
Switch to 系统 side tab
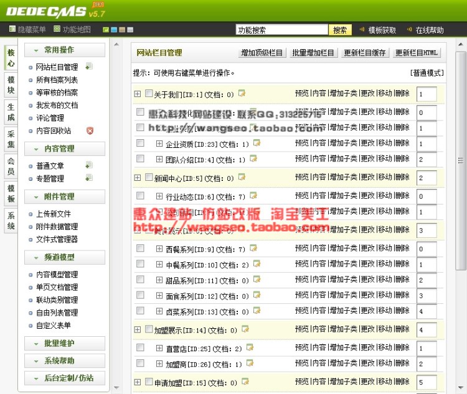coord(11,221)
